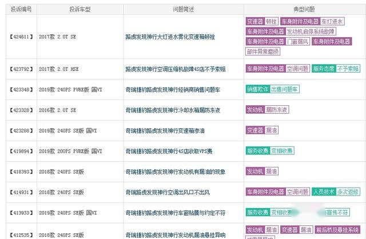Click model cell 2017款 2.0T HSE

pos(58,69)
